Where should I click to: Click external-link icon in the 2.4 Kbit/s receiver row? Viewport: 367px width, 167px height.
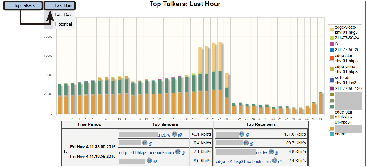(280, 162)
